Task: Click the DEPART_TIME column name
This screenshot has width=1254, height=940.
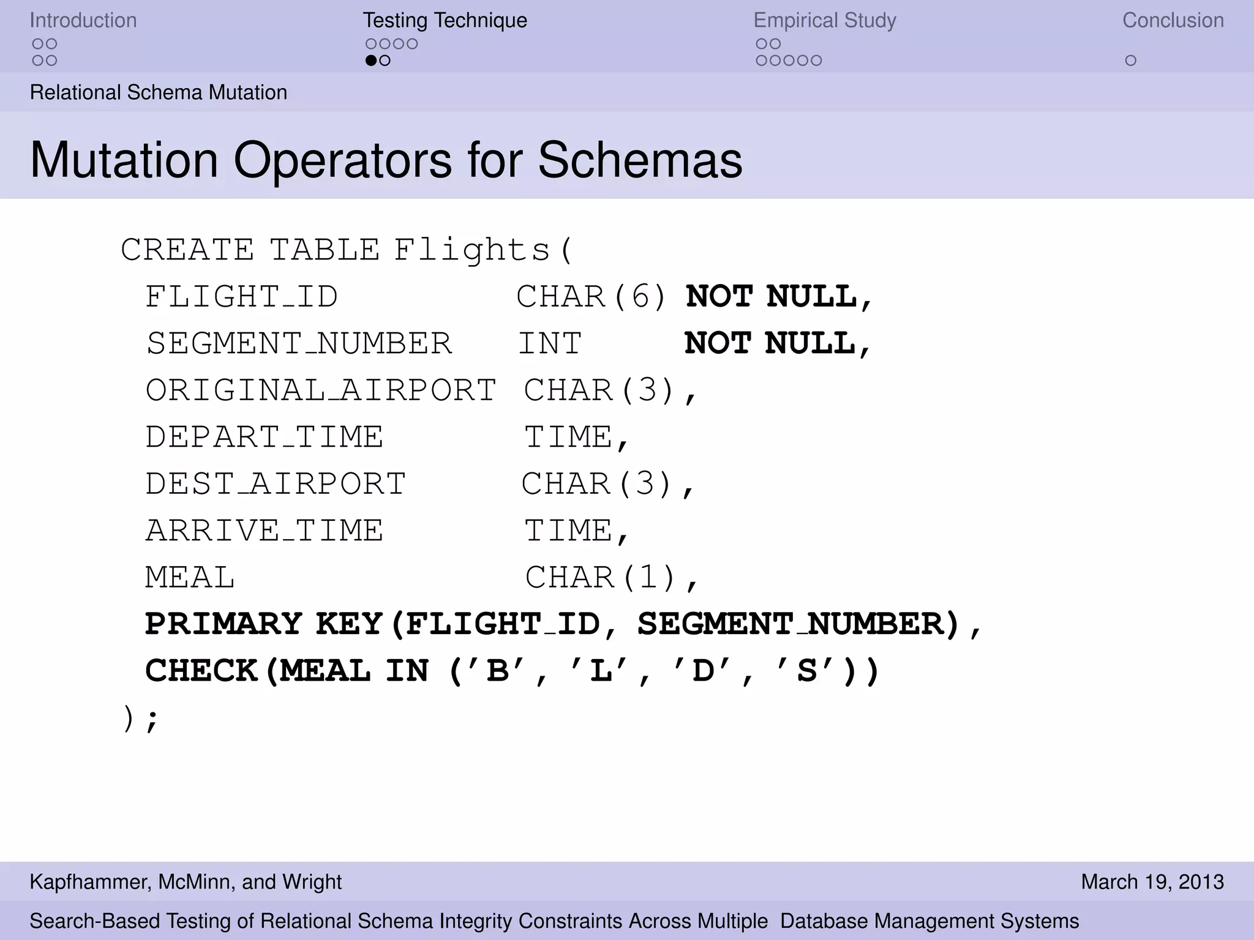Action: pos(264,438)
